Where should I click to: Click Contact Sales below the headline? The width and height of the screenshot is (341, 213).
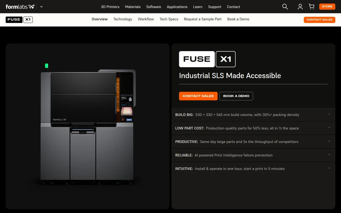(198, 96)
